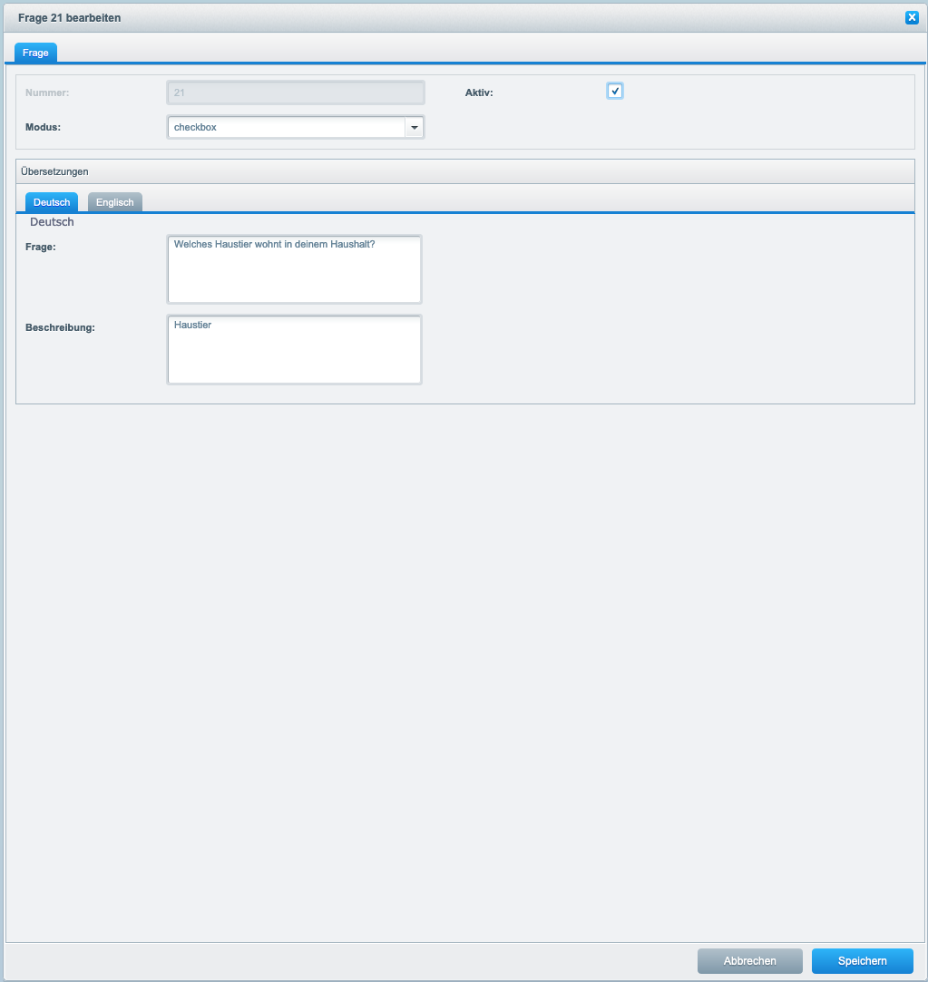Click the Modus: field label
This screenshot has height=982, width=928.
43,128
